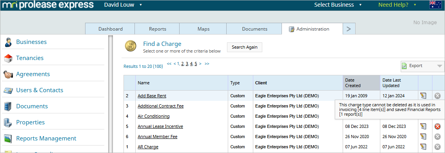
Task: Open the Businesses sidebar section
Action: (31, 42)
